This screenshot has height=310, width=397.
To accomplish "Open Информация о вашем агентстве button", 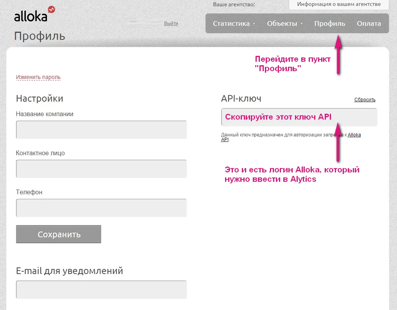I will [x=339, y=4].
